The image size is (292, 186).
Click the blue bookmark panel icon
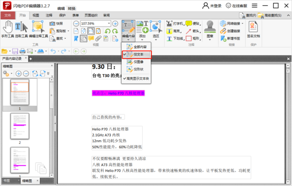76,38
